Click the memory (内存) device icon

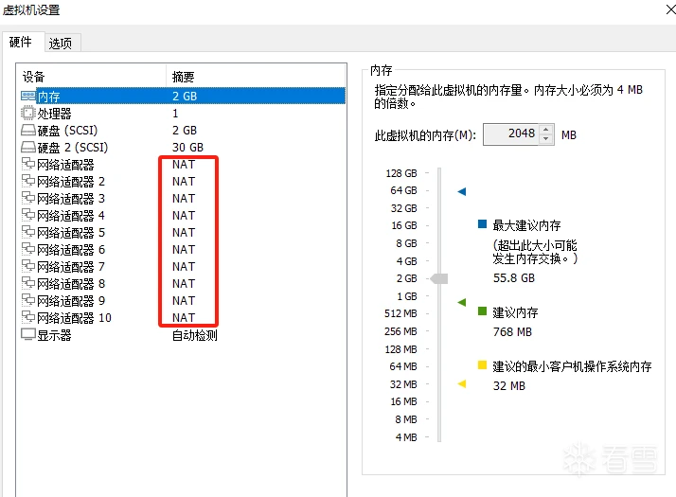pos(28,96)
